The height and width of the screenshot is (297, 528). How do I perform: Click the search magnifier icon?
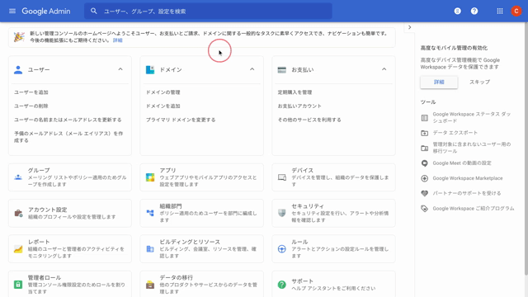93,11
